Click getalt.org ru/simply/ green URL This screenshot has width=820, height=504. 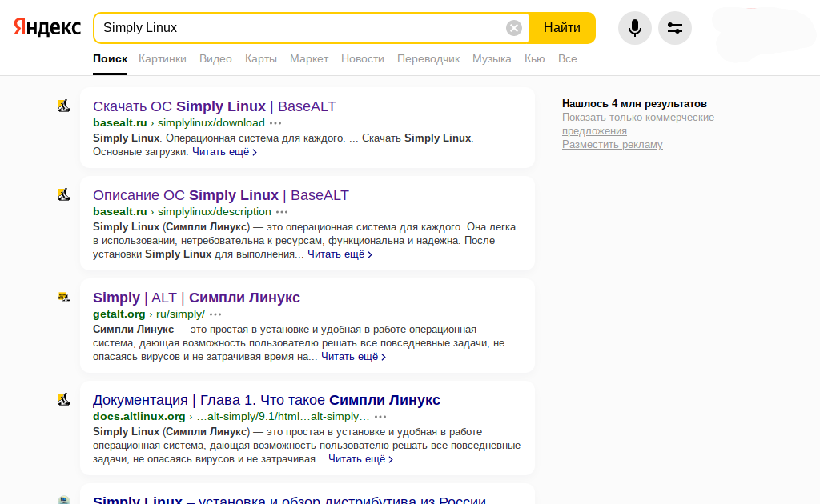[149, 314]
